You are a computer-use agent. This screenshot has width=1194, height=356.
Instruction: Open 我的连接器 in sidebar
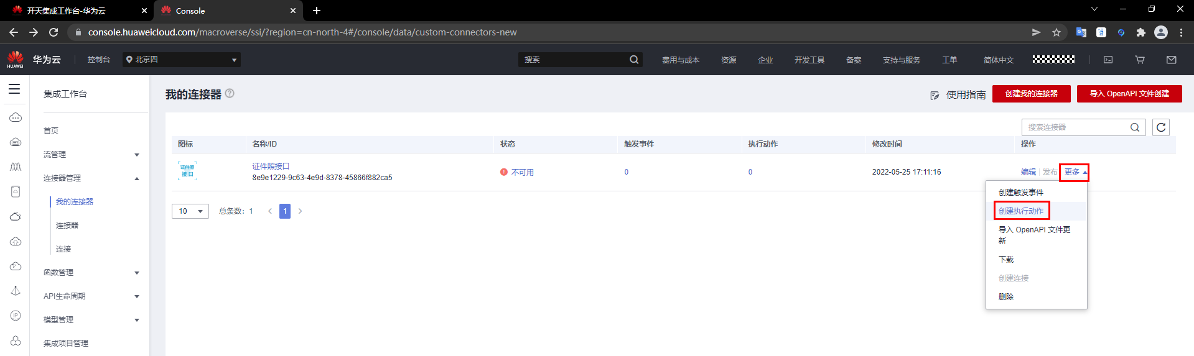click(x=75, y=202)
